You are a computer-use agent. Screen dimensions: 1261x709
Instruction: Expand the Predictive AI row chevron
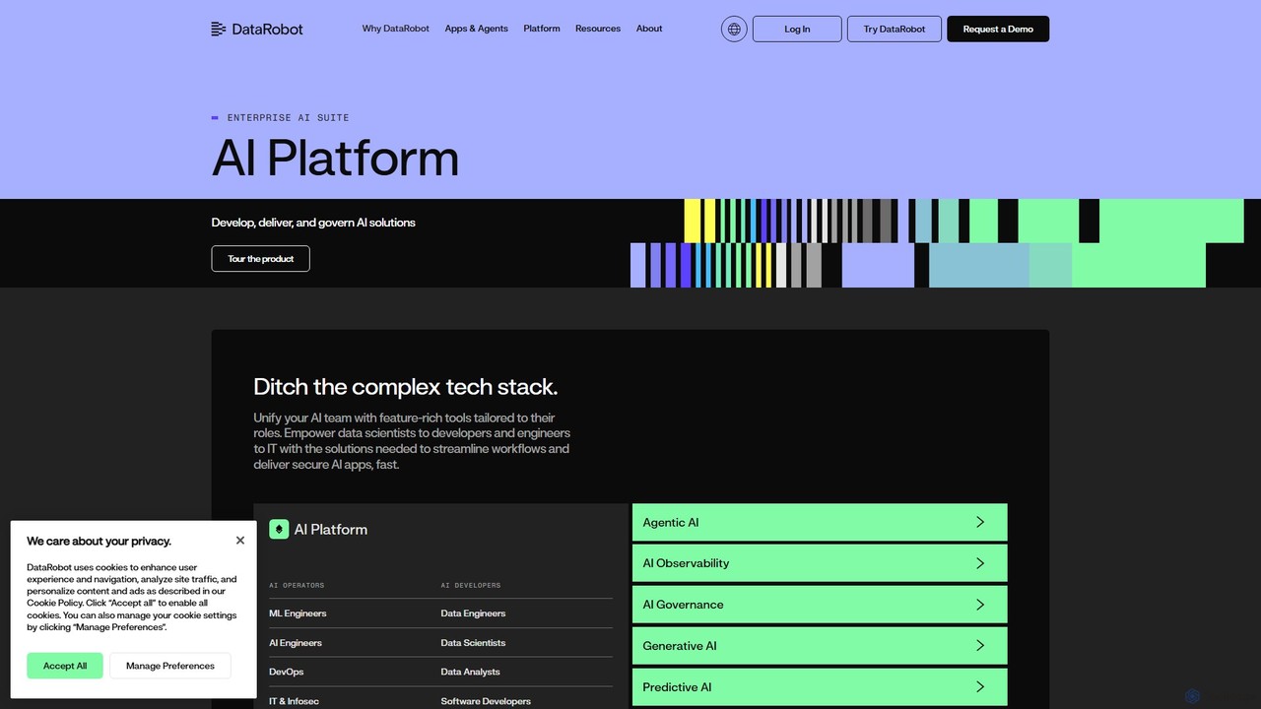pyautogui.click(x=980, y=687)
